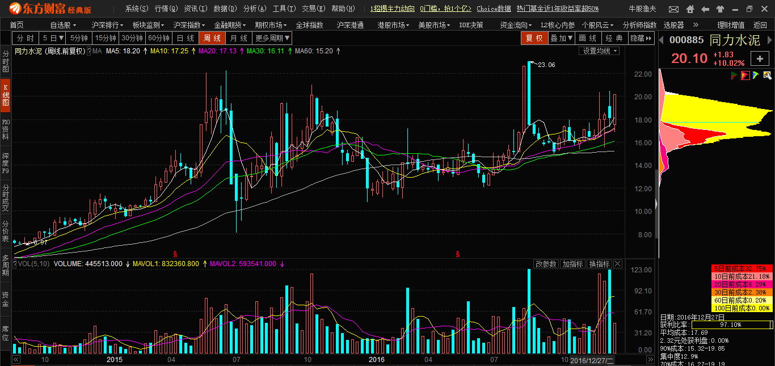
Task: Open K线图 side tab
Action: click(x=6, y=95)
